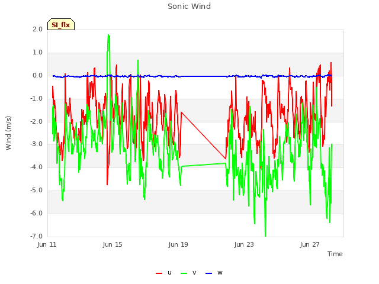Click the red u gap line after Jun 19
Viewport: 379px width, 284px height.
(x=204, y=135)
